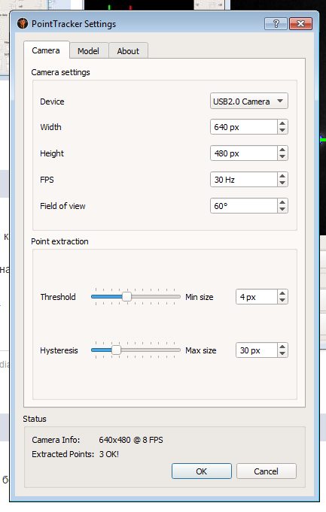Image resolution: width=326 pixels, height=512 pixels.
Task: Increase Max size using up arrow
Action: [282, 347]
